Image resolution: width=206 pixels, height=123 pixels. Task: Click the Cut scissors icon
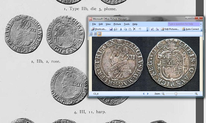[x=121, y=29]
